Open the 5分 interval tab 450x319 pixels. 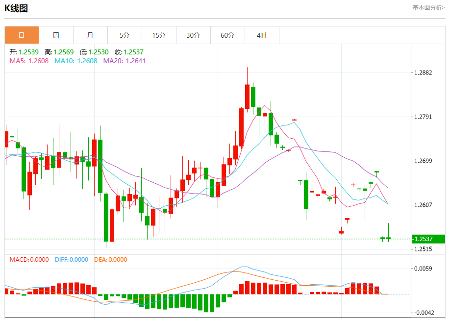(125, 35)
